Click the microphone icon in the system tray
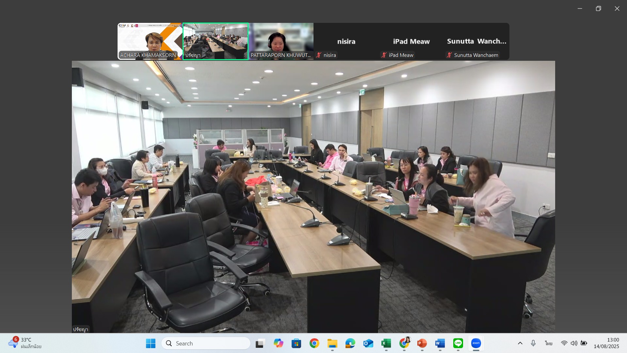The width and height of the screenshot is (627, 353). coord(533,343)
